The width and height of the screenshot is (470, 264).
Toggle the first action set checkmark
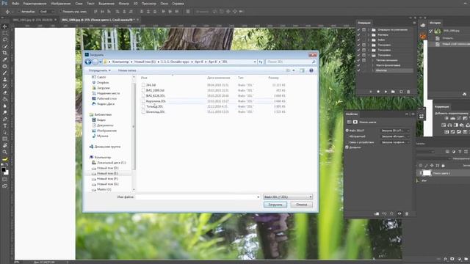coord(358,29)
